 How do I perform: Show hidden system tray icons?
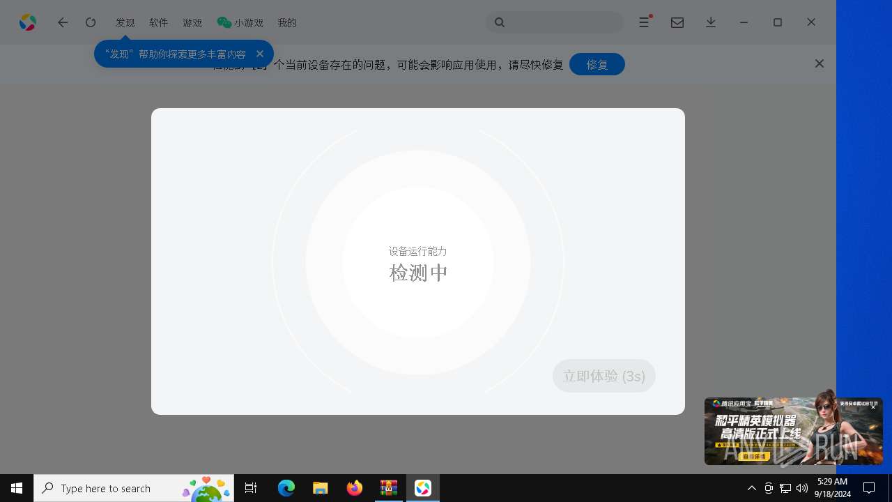tap(752, 488)
